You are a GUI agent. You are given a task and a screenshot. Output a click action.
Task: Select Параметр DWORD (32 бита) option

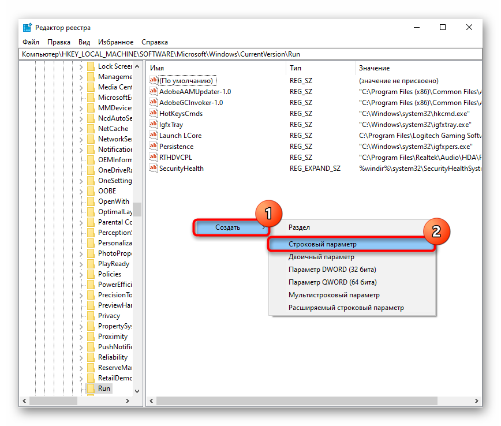point(324,270)
